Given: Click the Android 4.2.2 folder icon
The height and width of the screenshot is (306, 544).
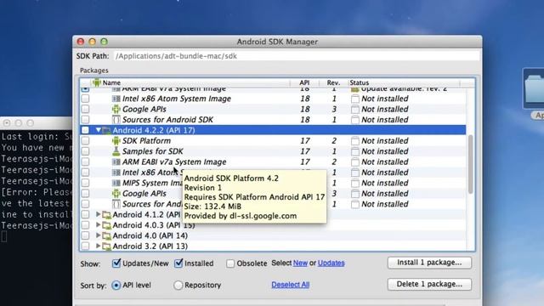Looking at the screenshot, I should click(x=107, y=130).
